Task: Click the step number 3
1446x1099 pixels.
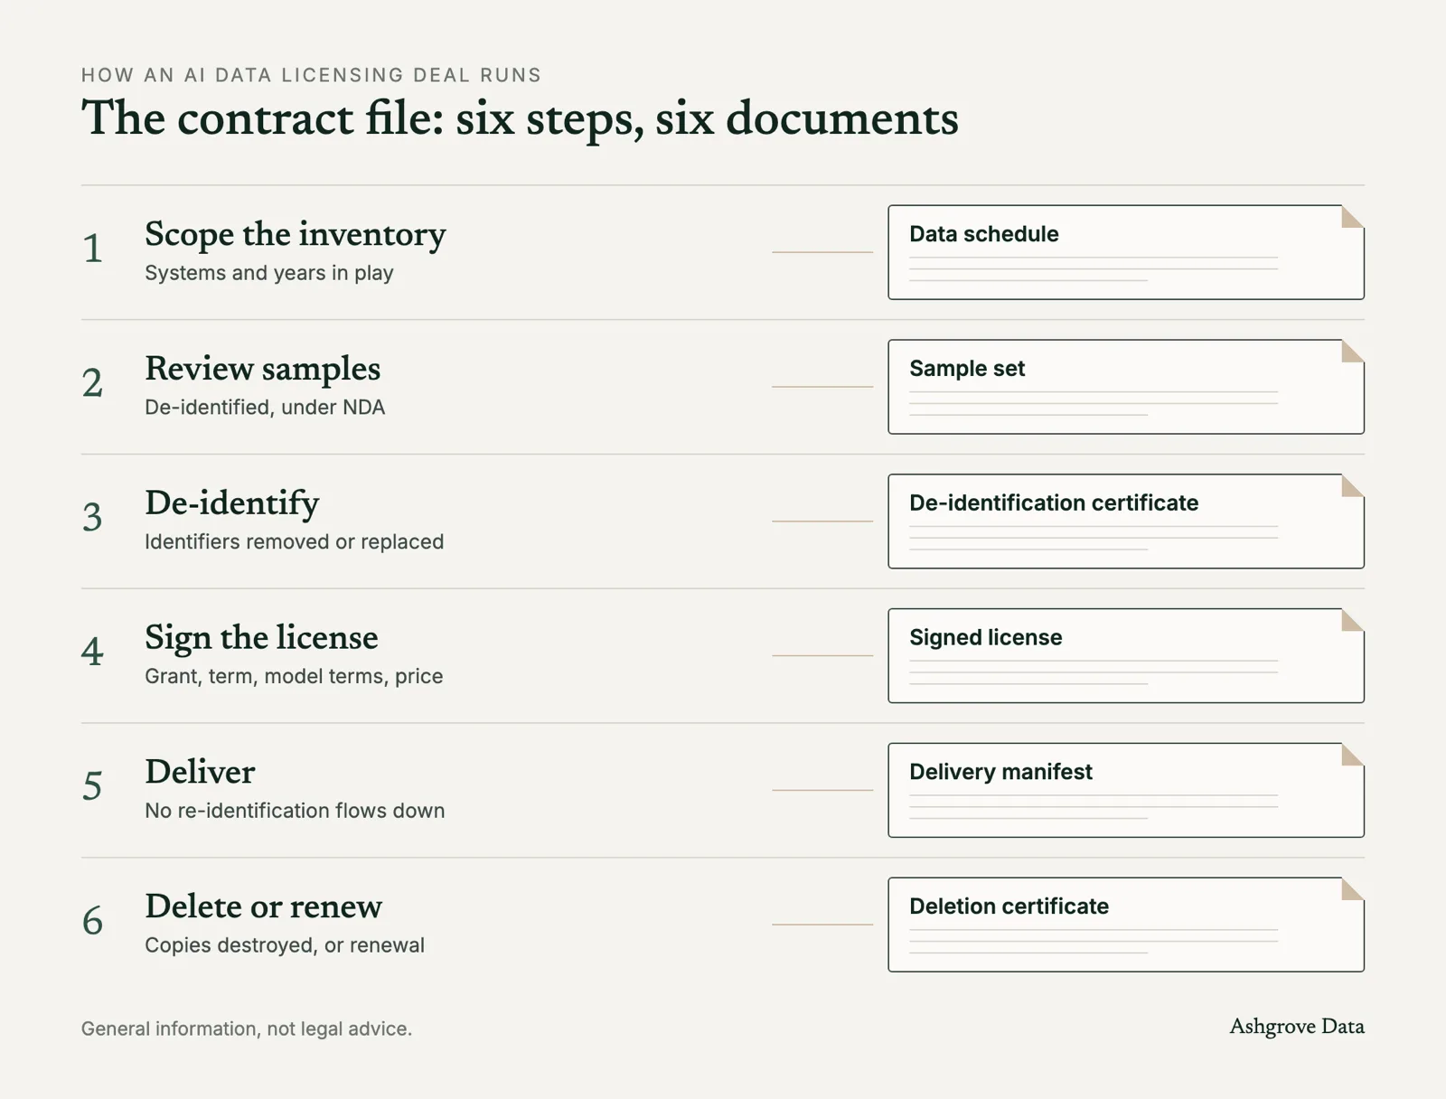Action: click(x=92, y=518)
